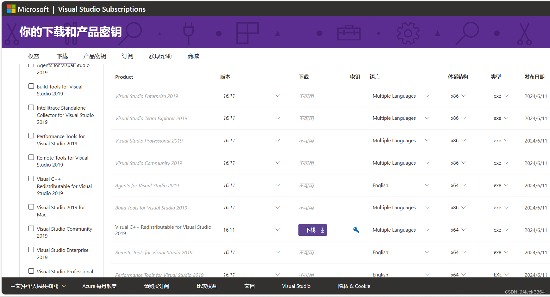
Task: Click the Visual Studio Enterprise 2019 product name
Action: (147, 96)
